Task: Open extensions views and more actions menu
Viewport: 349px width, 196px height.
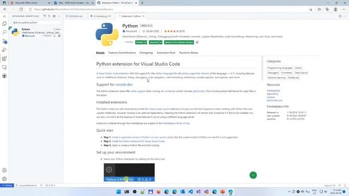Action: coord(59,16)
